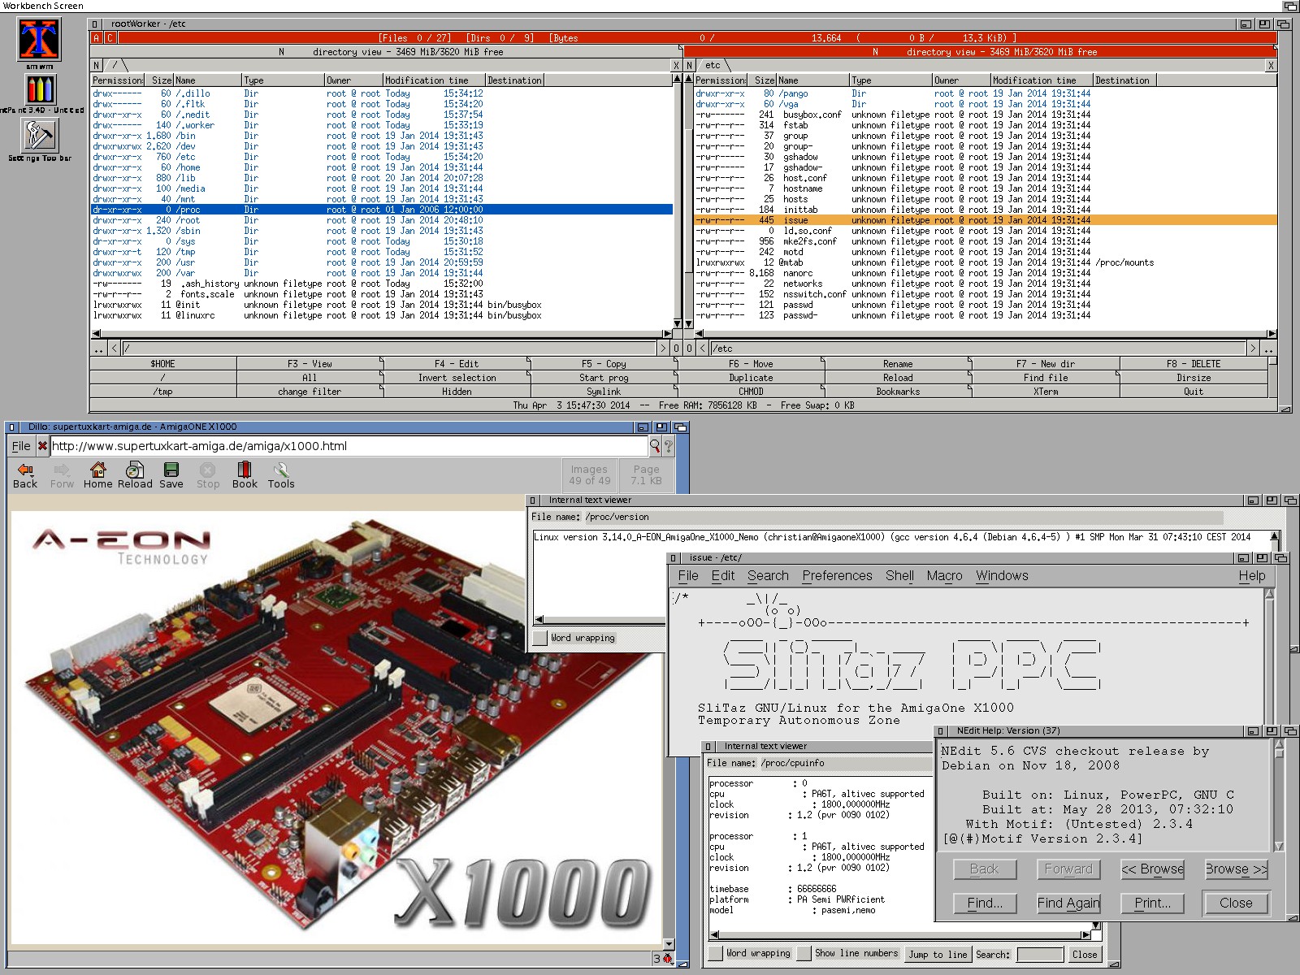This screenshot has width=1300, height=975.
Task: Click the C button in Worker status bar
Action: [110, 37]
